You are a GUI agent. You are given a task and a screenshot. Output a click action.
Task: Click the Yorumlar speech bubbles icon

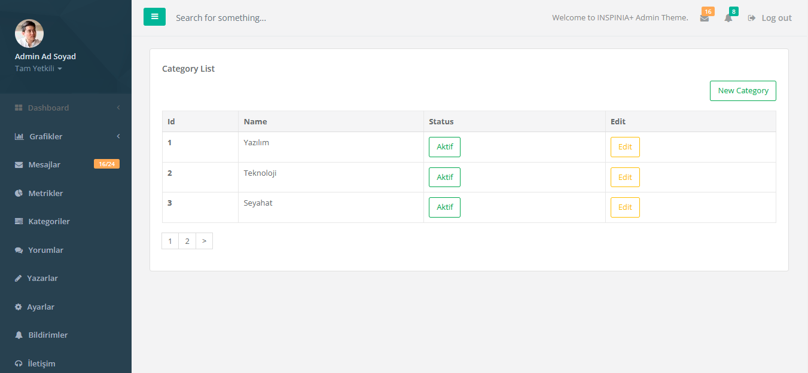coord(19,250)
